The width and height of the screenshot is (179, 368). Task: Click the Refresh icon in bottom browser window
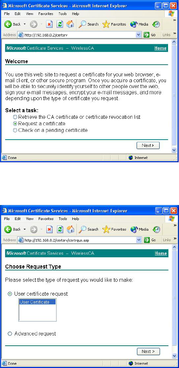60,229
